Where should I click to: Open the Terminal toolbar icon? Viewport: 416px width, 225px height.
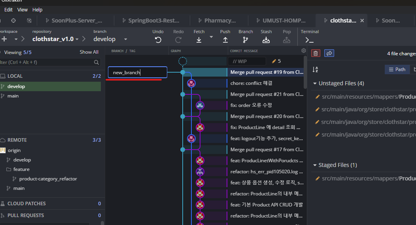pos(309,40)
